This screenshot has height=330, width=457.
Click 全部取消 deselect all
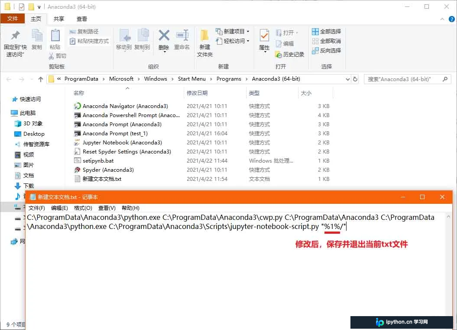pos(327,41)
